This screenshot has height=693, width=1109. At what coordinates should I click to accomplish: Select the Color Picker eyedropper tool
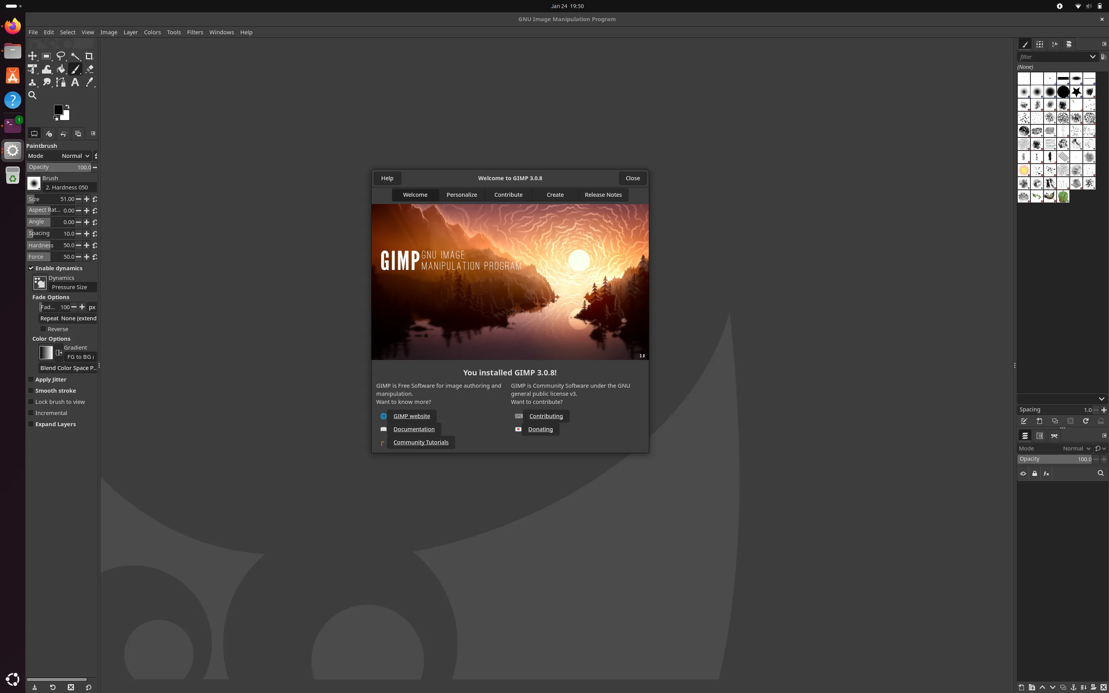point(89,82)
